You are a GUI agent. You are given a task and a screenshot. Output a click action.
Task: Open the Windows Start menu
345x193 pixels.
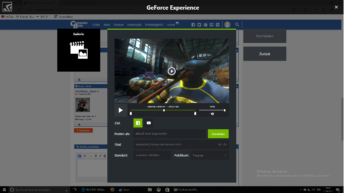coord(4,189)
